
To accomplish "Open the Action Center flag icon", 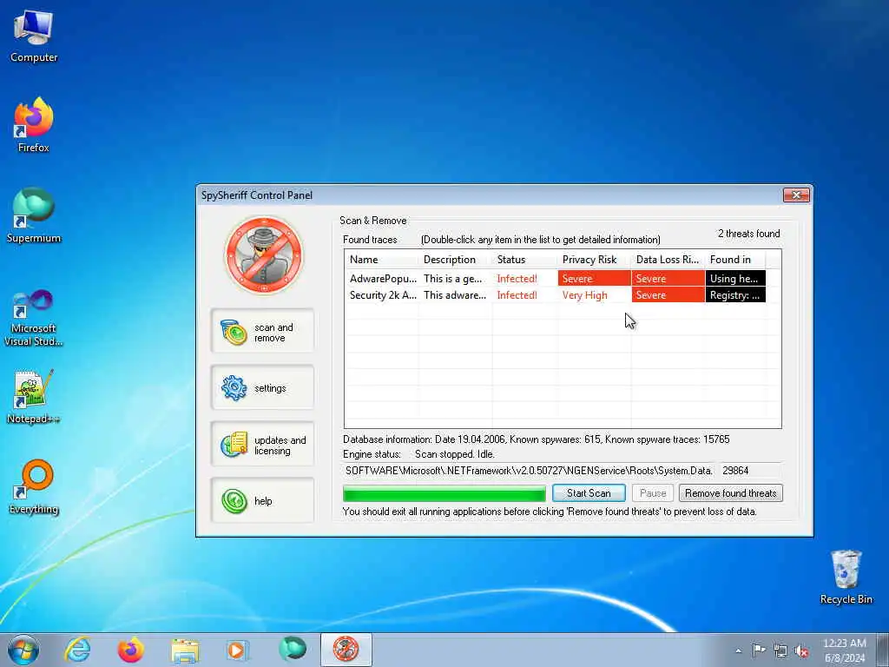I will coord(759,650).
